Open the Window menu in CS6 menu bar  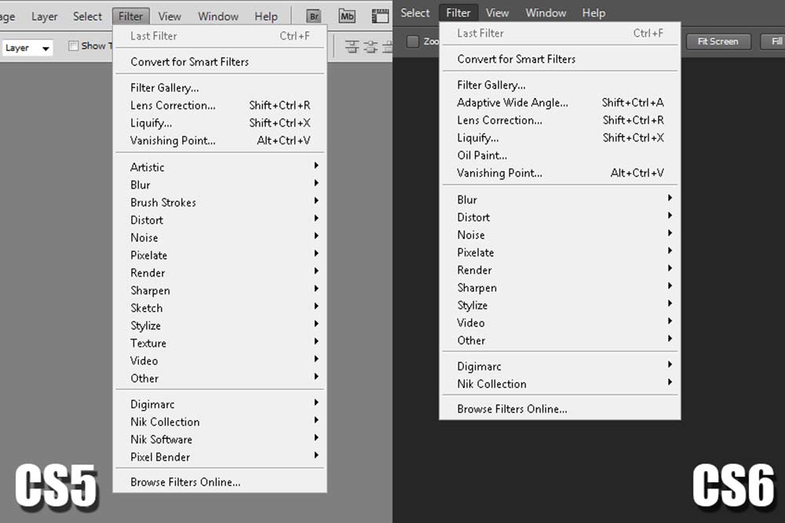pos(546,13)
